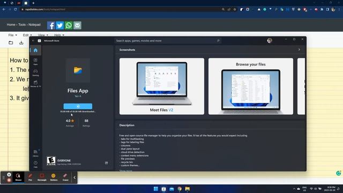Click the Store search magnifier icon

coord(218,41)
